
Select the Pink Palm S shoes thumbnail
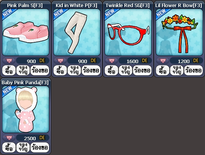26,32
